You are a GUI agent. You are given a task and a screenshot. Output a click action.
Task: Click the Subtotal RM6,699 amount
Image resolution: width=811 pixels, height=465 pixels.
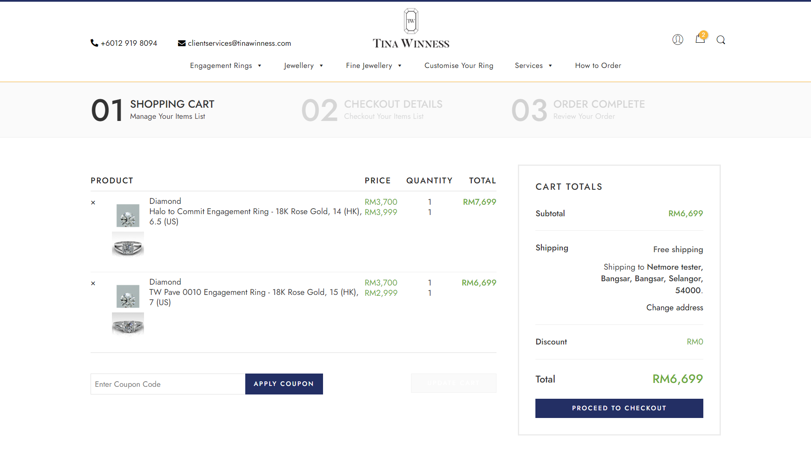[x=686, y=213]
